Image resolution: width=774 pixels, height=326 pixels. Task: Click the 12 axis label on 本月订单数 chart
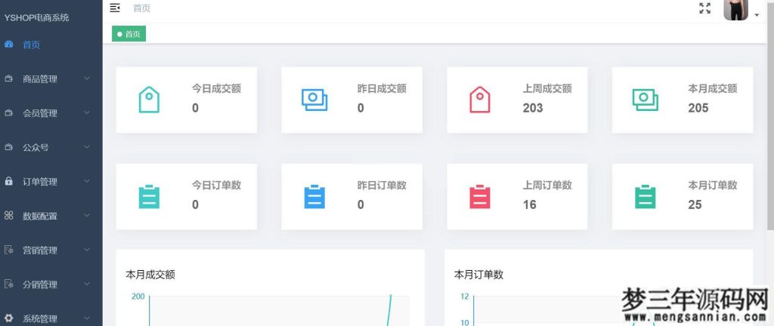point(465,297)
